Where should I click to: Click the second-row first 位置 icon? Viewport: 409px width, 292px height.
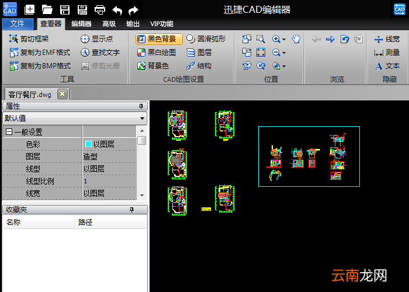tap(247, 53)
